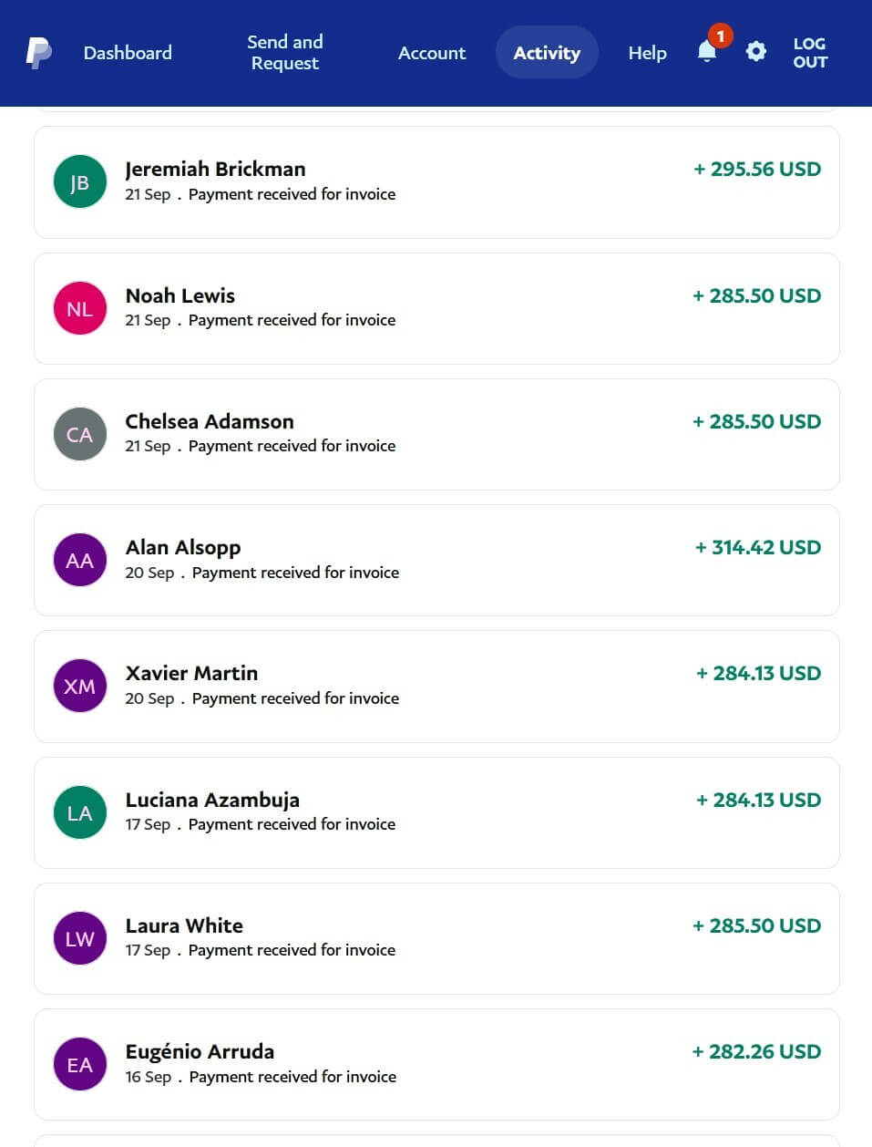
Task: Open the Send and Request page
Action: [285, 53]
